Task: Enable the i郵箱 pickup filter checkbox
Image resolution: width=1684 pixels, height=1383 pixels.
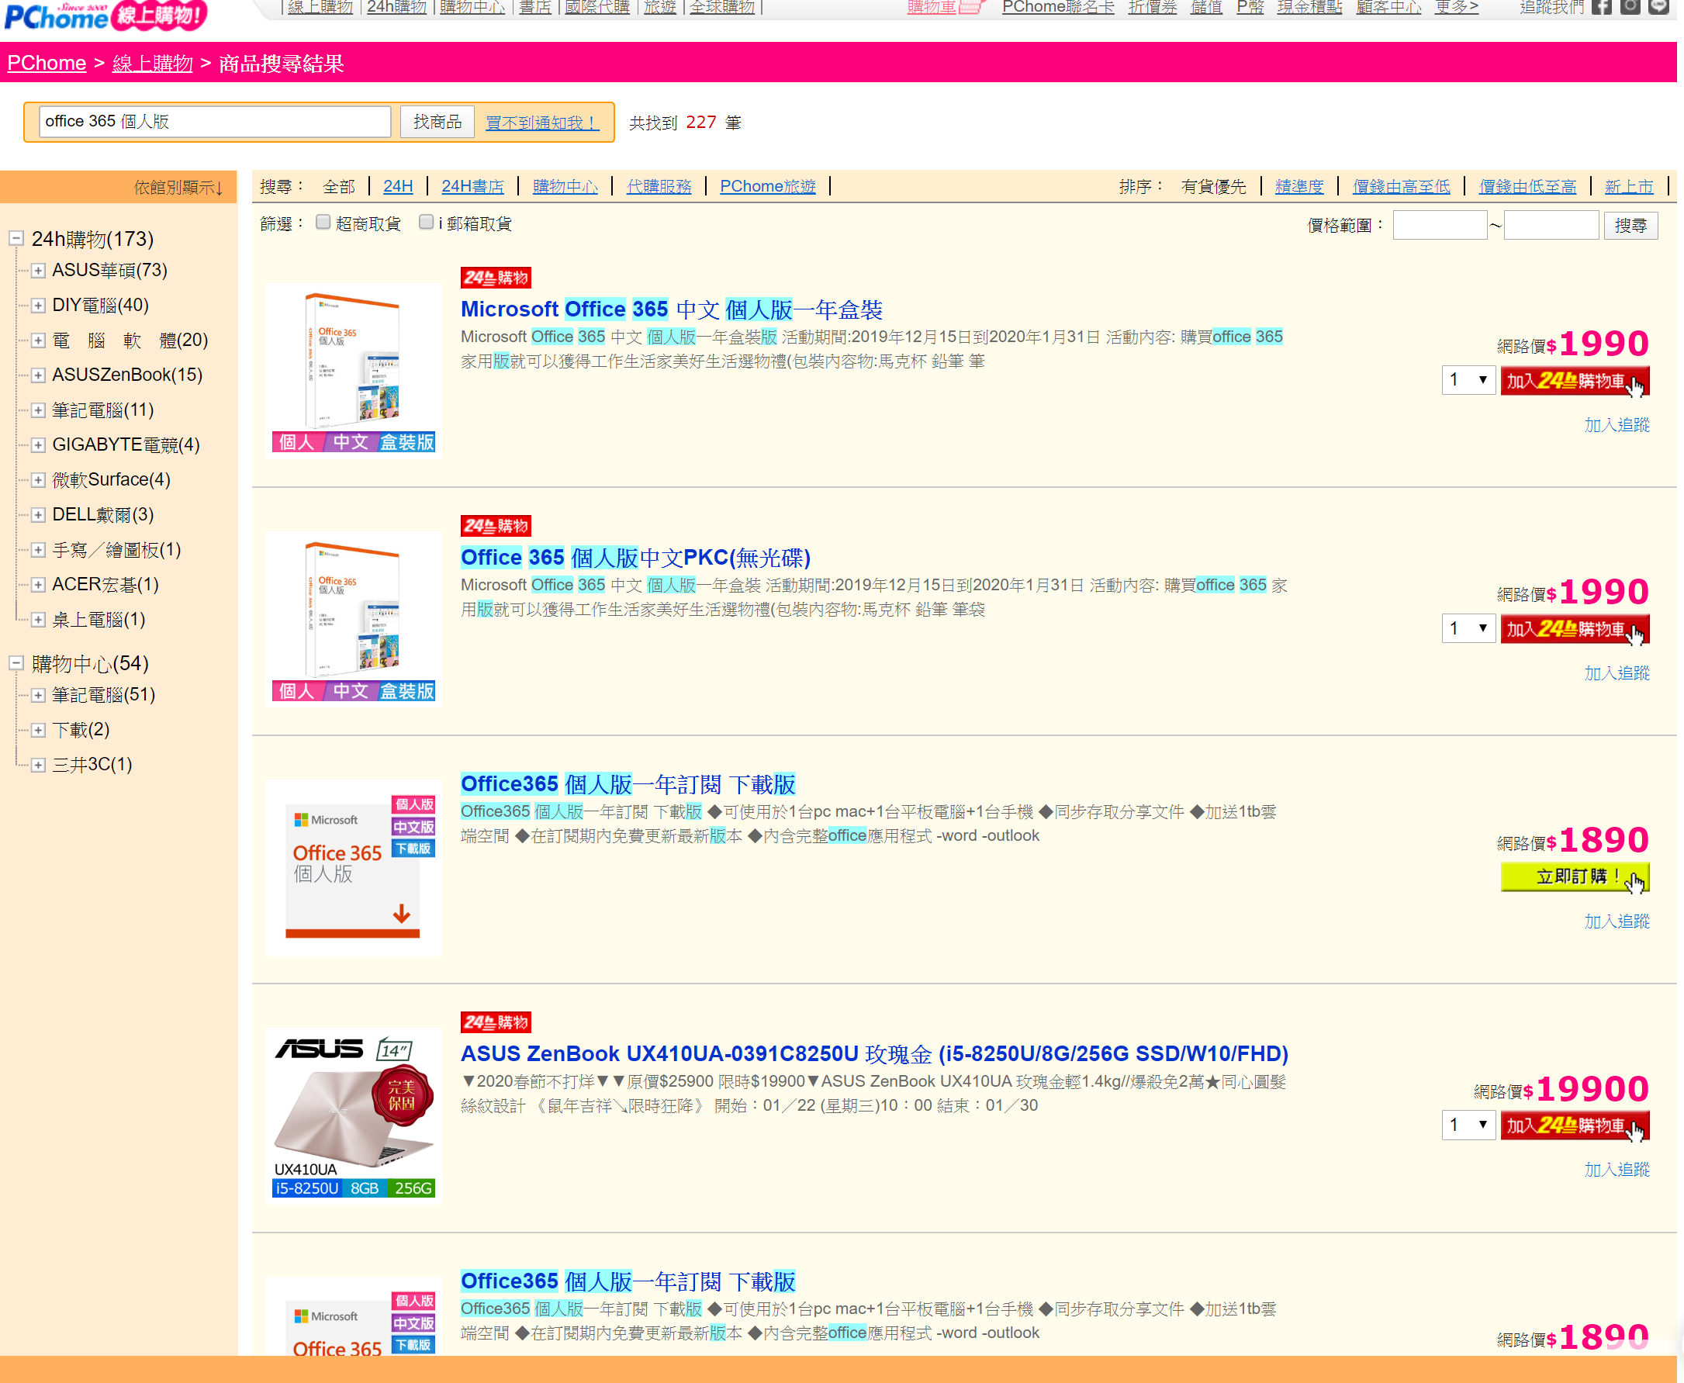Action: pos(426,223)
